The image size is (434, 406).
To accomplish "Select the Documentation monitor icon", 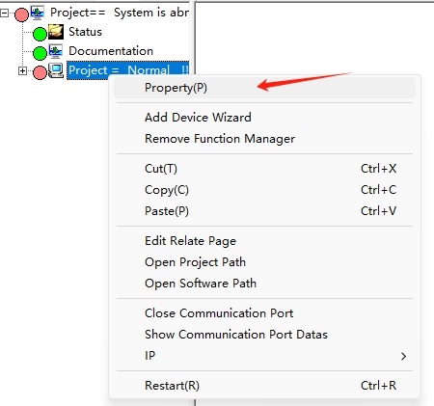I will coord(56,51).
